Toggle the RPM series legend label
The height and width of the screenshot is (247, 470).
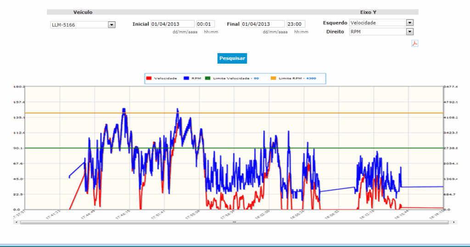tap(196, 78)
